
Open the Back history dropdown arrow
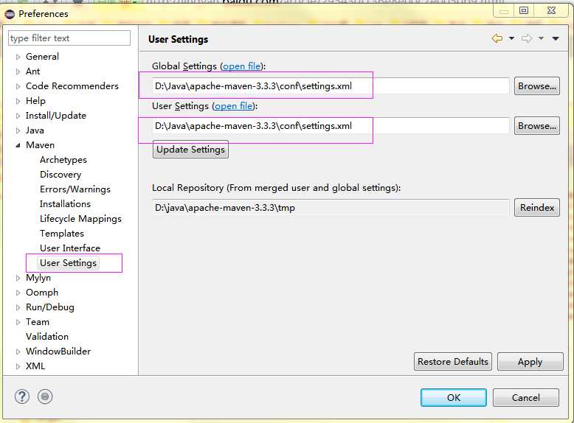(511, 38)
